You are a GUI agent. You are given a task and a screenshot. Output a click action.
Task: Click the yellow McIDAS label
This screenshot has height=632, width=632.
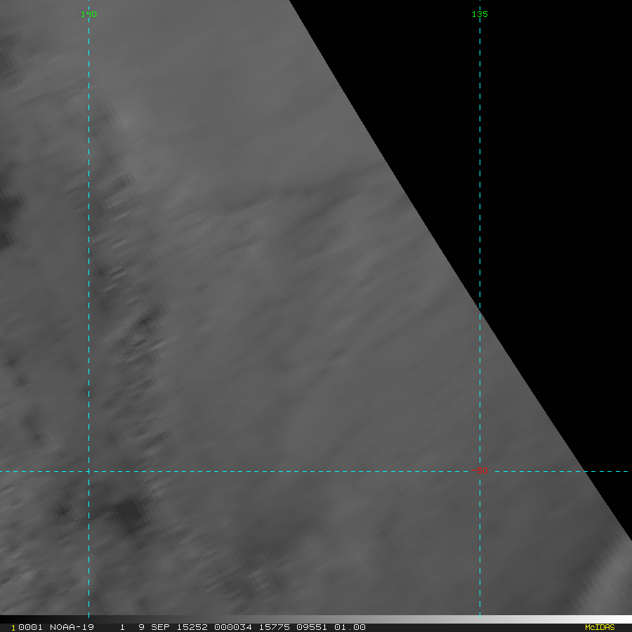(x=599, y=627)
